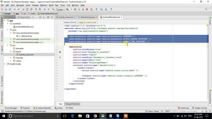Image resolution: width=212 pixels, height=119 pixels.
Task: Click the navigate Back arrow icon
Action: (45, 9)
